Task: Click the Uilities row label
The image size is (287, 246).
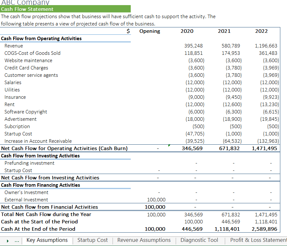Action: click(x=12, y=90)
